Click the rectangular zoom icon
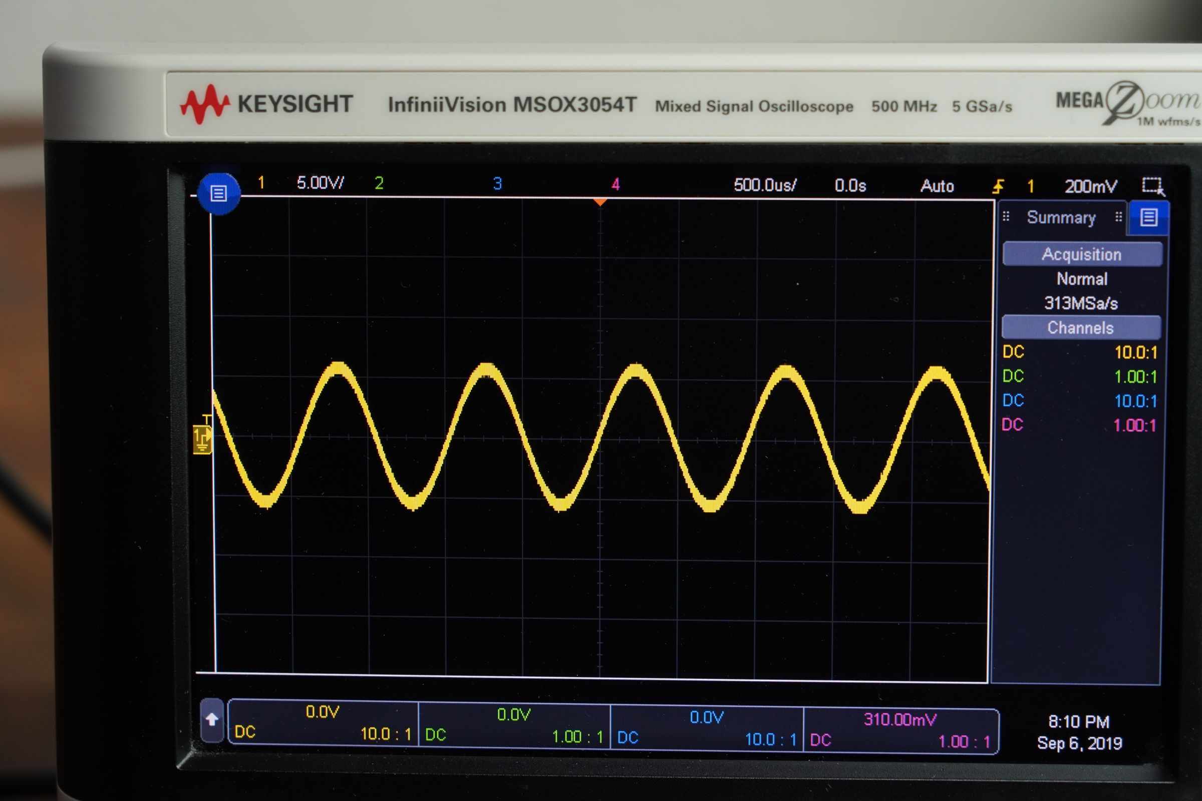The height and width of the screenshot is (801, 1202). 1154,186
